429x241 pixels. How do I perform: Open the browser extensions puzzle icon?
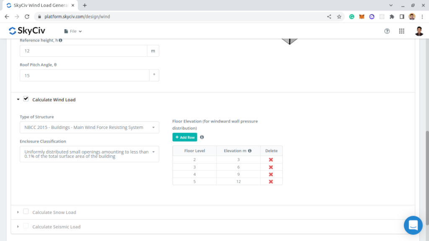pos(392,17)
